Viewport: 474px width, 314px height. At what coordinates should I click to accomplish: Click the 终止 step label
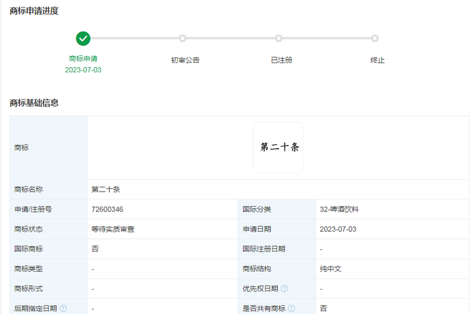pos(377,60)
